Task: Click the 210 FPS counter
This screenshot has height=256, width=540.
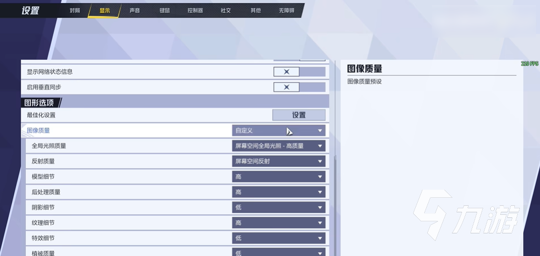Action: click(529, 64)
